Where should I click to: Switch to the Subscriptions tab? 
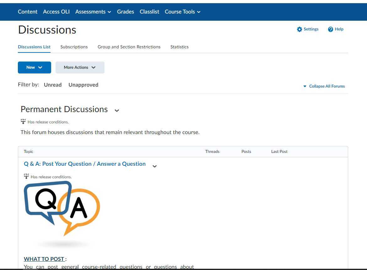click(74, 46)
